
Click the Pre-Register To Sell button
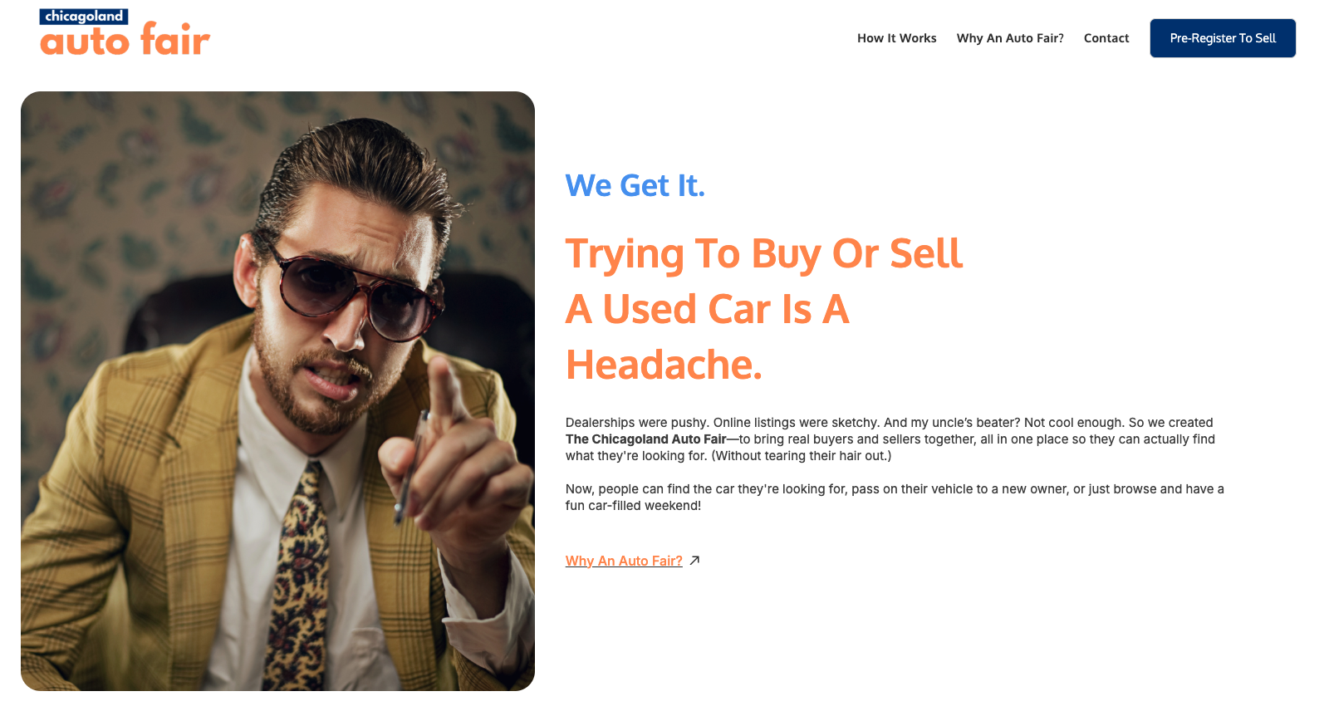(x=1223, y=38)
